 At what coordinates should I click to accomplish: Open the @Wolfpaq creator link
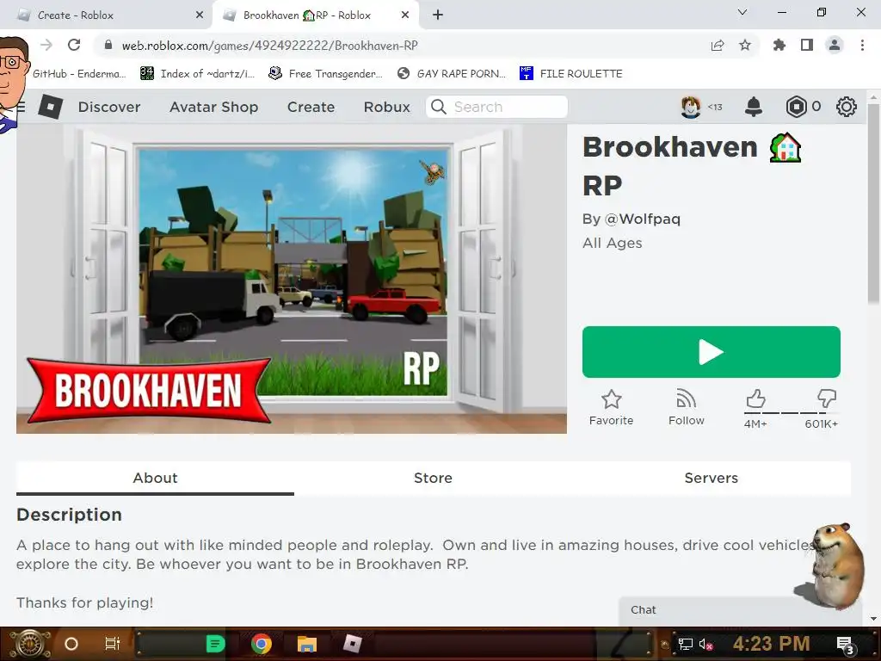pos(642,219)
